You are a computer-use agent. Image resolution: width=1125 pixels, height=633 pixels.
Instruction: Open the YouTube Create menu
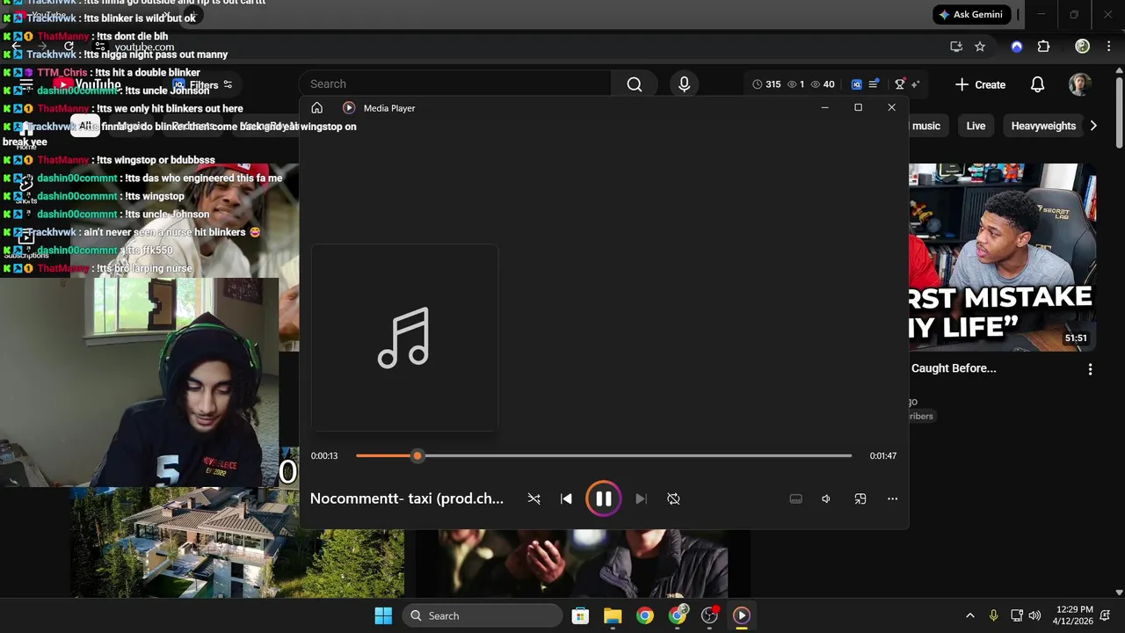tap(980, 84)
